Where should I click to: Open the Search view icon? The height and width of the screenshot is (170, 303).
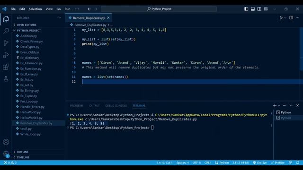pos(6,31)
